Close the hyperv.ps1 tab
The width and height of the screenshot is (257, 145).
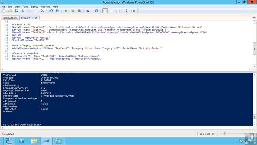(36, 18)
